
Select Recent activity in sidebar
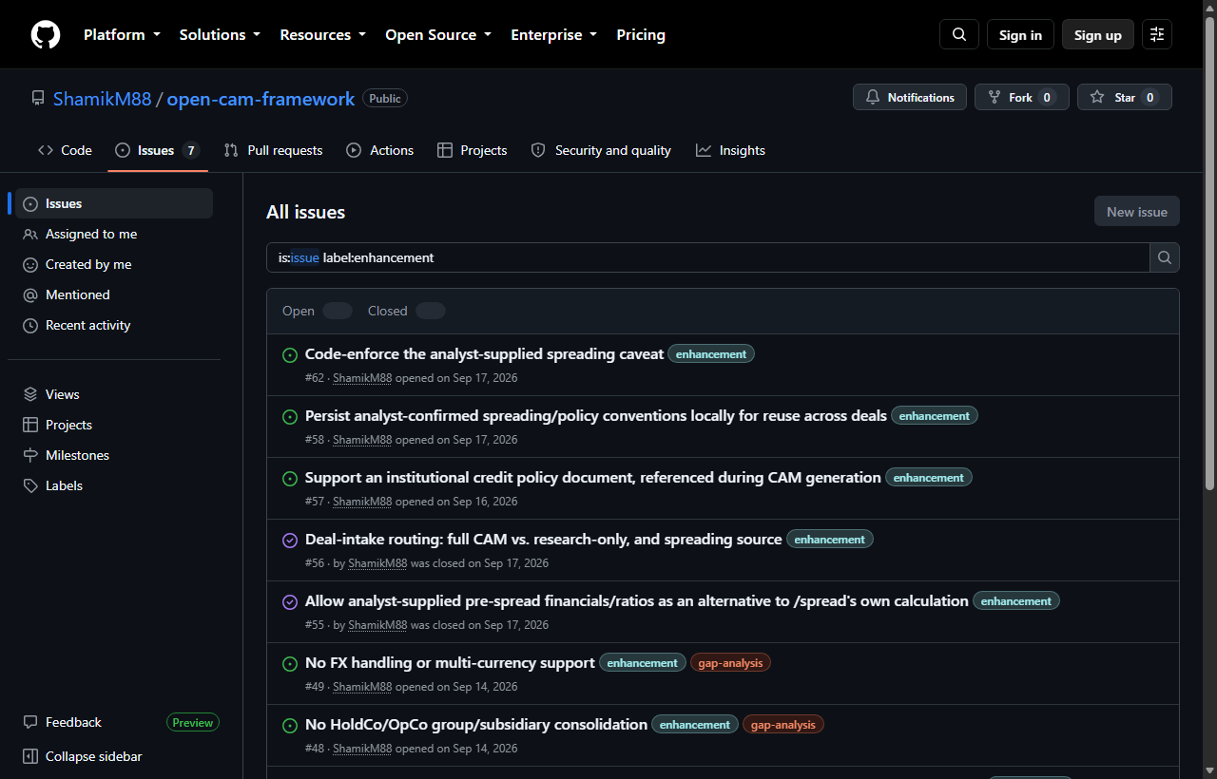(x=114, y=325)
